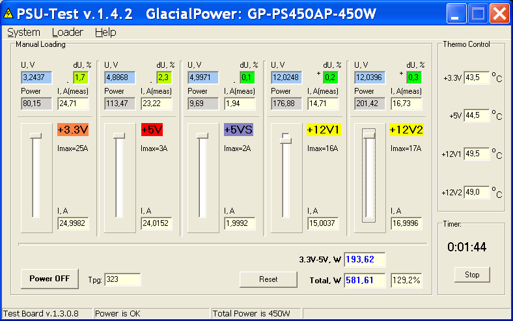Click the +5V temperature field 44,5
Image resolution: width=513 pixels, height=321 pixels.
coord(477,115)
